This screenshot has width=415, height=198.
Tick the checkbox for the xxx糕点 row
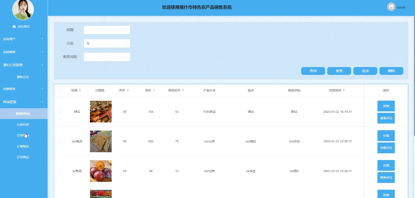[60, 142]
